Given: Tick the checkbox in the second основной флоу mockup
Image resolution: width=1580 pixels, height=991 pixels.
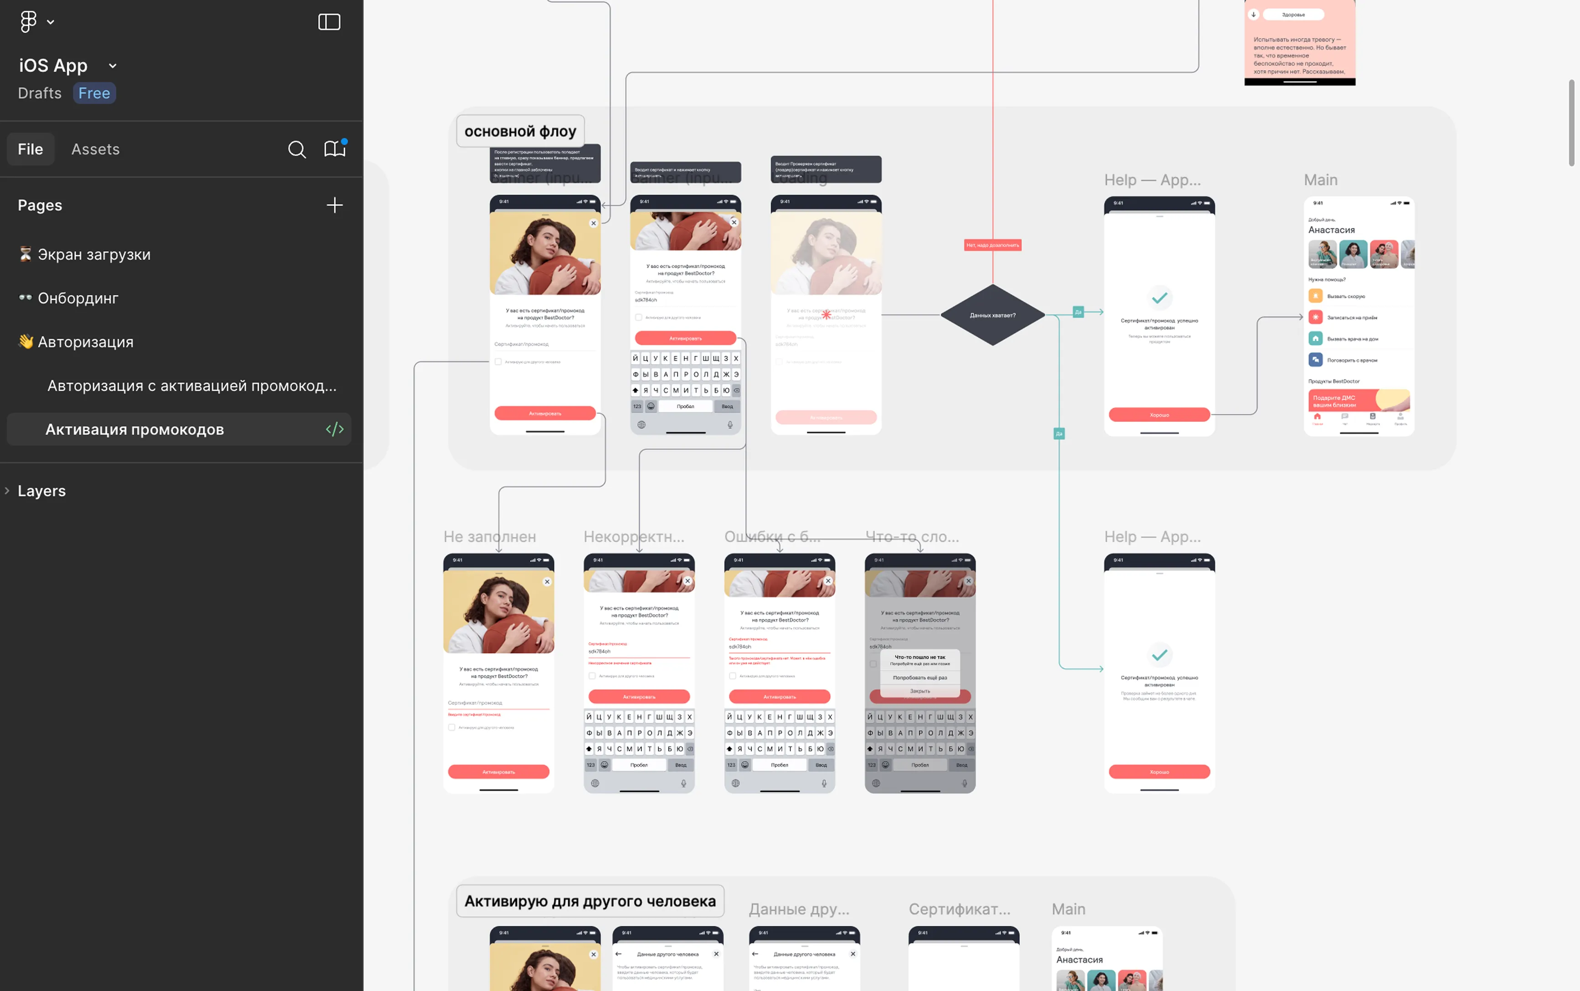Looking at the screenshot, I should tap(639, 317).
